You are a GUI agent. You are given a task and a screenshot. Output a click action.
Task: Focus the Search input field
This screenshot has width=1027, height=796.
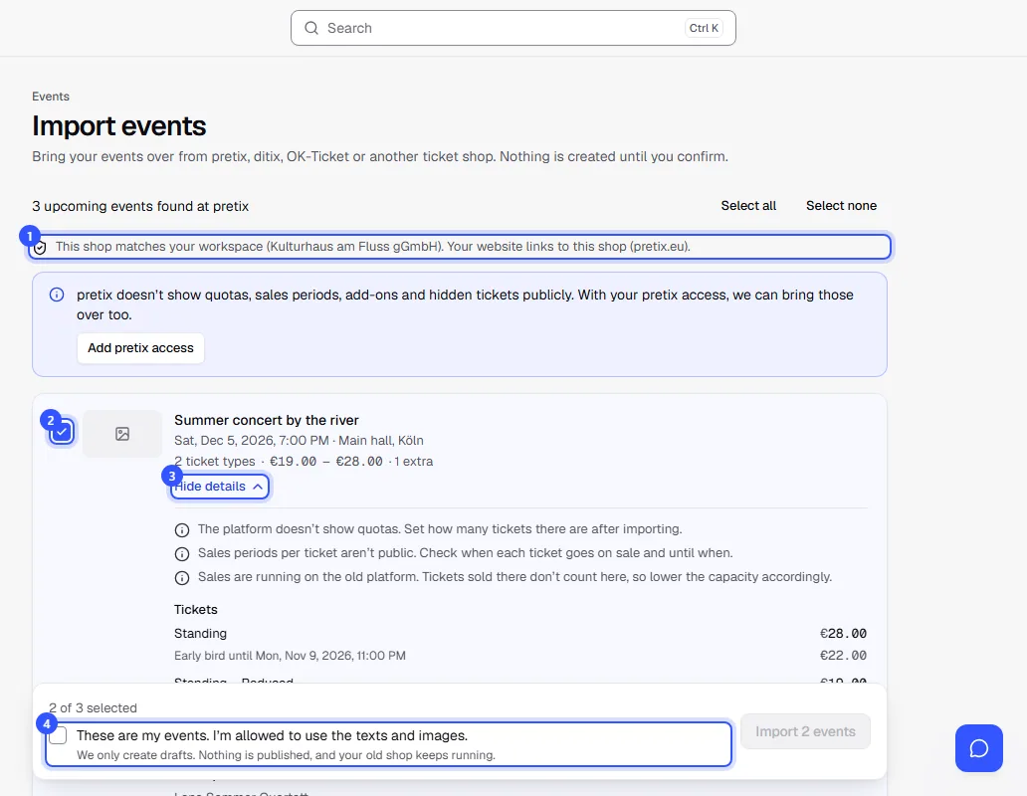point(513,28)
